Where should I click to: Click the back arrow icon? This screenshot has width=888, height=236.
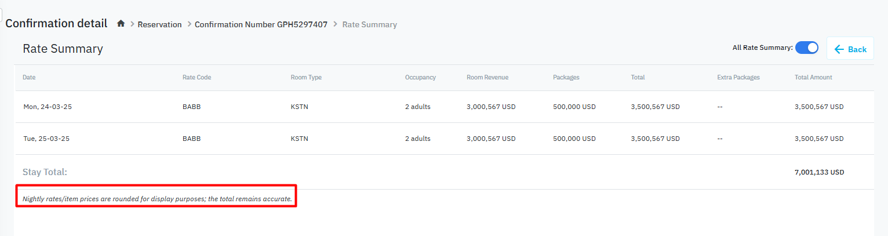[x=839, y=49]
